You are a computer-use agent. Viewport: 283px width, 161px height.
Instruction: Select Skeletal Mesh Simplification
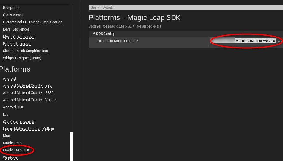coord(25,51)
